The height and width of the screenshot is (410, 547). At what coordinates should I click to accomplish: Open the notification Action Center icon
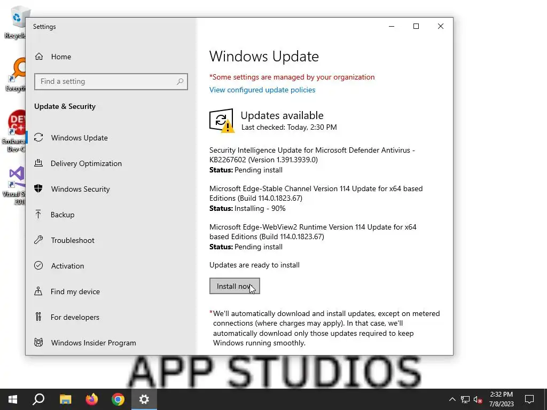529,399
